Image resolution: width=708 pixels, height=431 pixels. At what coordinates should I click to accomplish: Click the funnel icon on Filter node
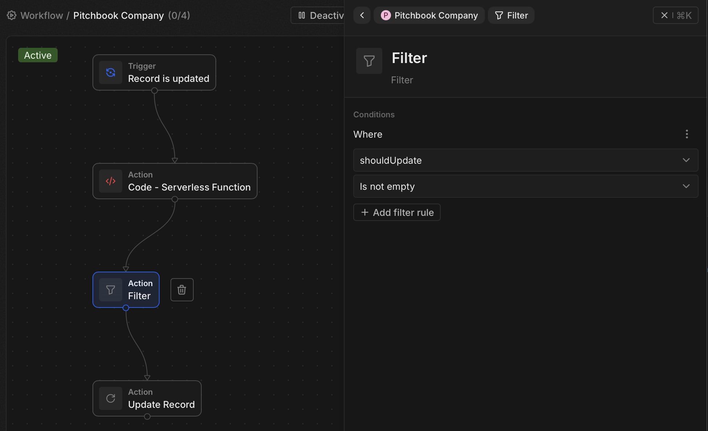(x=111, y=290)
